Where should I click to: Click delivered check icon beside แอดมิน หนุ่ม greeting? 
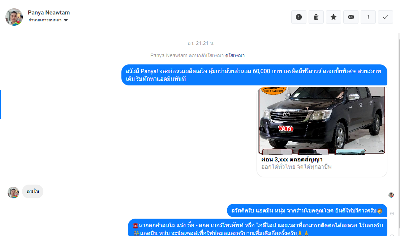pyautogui.click(x=392, y=214)
